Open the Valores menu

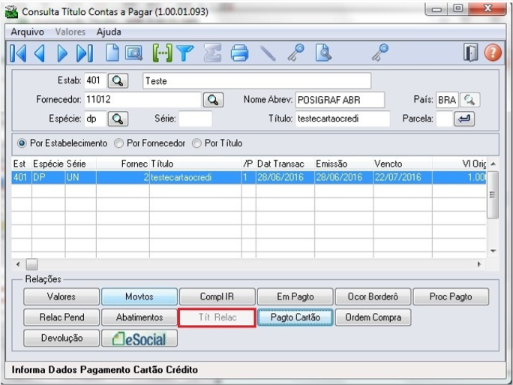click(70, 32)
